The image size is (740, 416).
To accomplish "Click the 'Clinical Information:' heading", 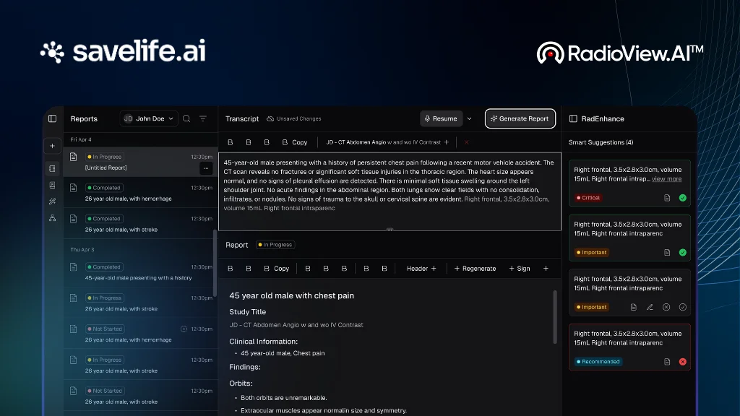I will tap(263, 342).
